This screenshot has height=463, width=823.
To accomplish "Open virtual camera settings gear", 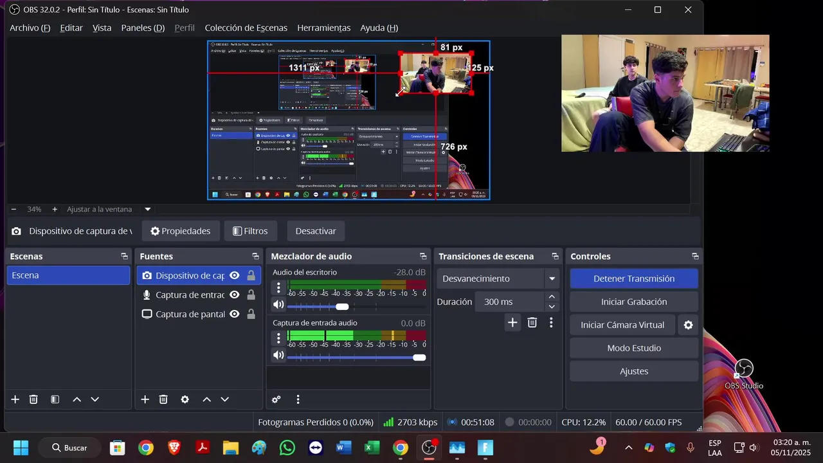I will pyautogui.click(x=688, y=325).
